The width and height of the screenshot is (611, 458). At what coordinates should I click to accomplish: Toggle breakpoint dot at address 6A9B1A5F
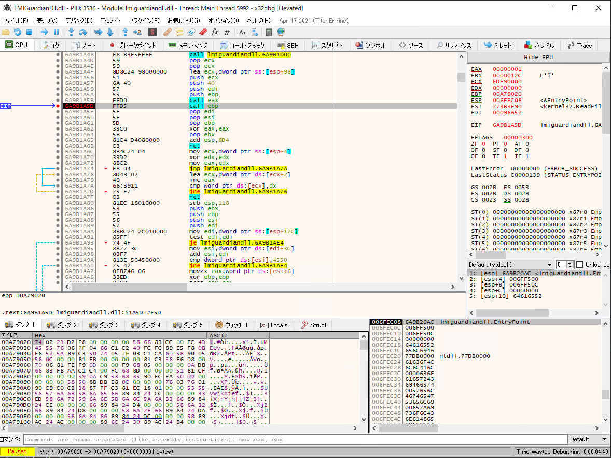coord(58,112)
